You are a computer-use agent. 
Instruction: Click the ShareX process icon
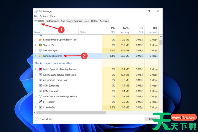pos(40,45)
